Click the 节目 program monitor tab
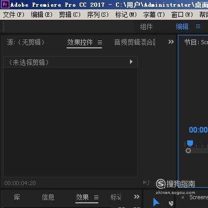Screen dimensions: 208x208 coord(196,42)
